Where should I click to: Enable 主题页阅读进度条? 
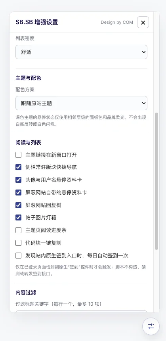click(19, 230)
